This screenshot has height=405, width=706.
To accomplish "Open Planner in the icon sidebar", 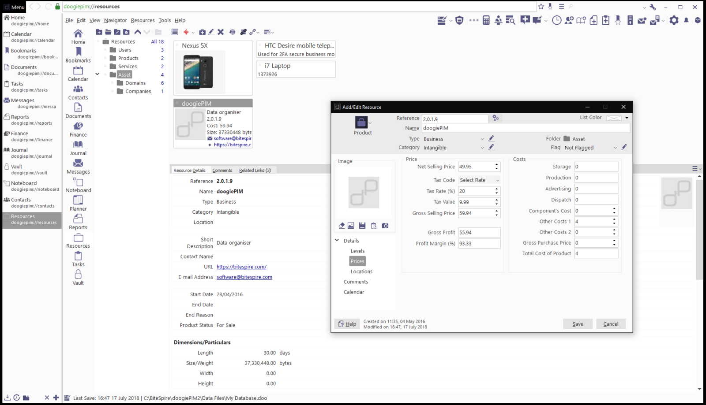I will click(78, 203).
